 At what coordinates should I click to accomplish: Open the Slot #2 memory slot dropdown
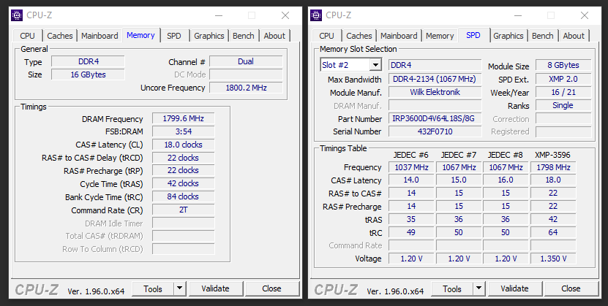click(375, 66)
